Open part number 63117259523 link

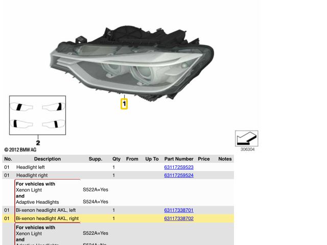click(x=179, y=167)
